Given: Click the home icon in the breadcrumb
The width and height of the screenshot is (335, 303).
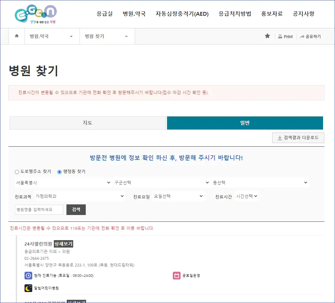Looking at the screenshot, I should click(16, 36).
